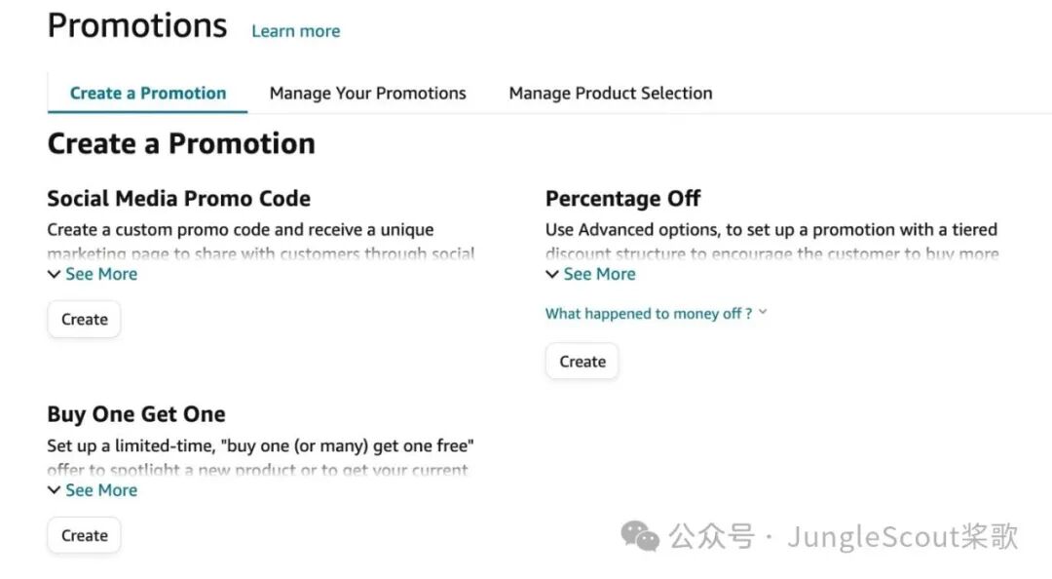Switch to the Create a Promotion tab
This screenshot has width=1052, height=579.
[148, 94]
